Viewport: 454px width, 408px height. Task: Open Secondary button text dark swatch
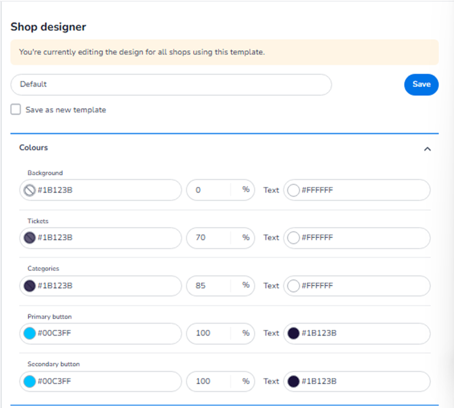(293, 381)
